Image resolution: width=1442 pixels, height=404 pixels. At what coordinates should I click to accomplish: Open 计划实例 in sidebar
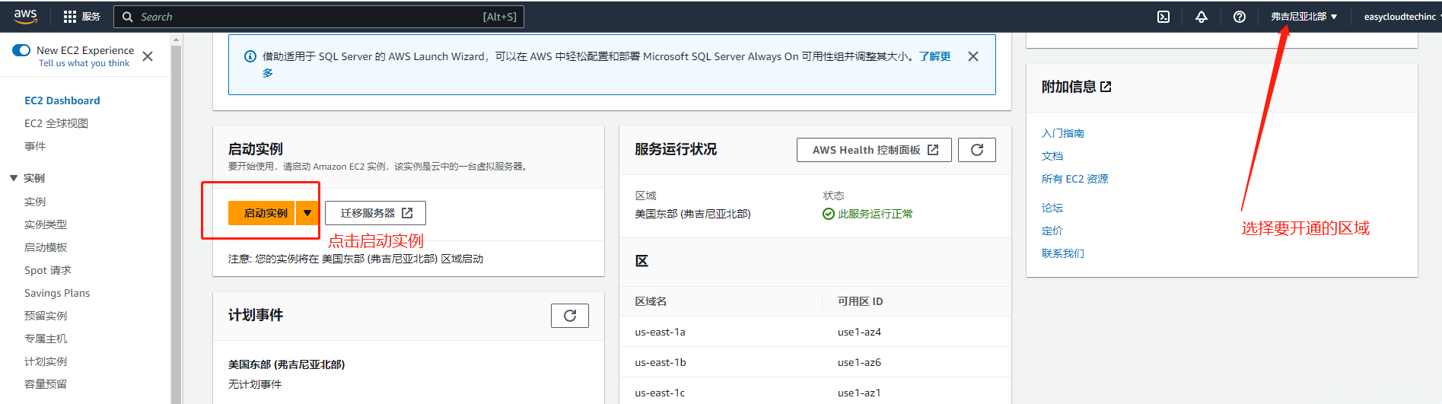(x=46, y=361)
